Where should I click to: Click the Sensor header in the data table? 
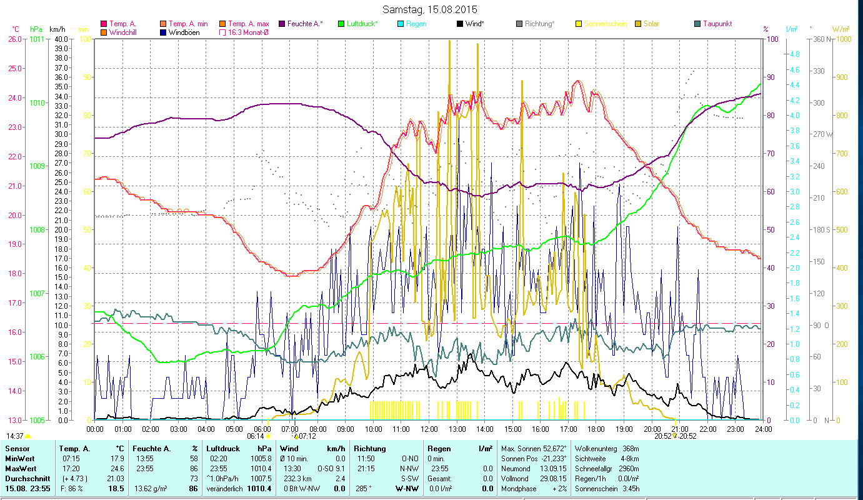(17, 449)
